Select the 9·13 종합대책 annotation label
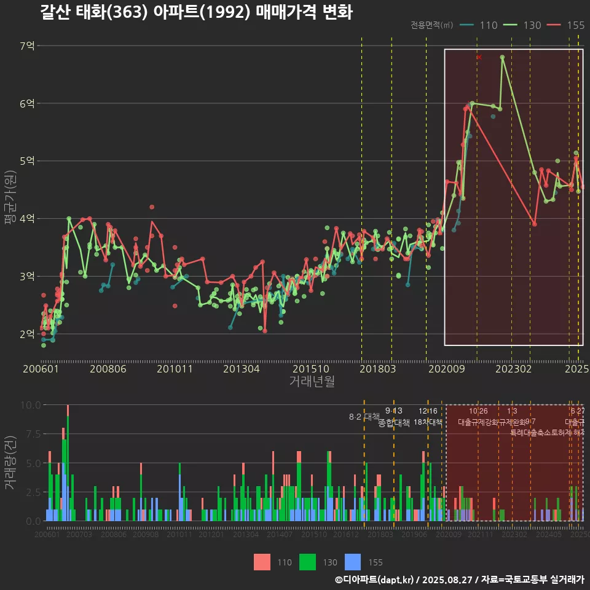590x590 pixels. coord(393,417)
